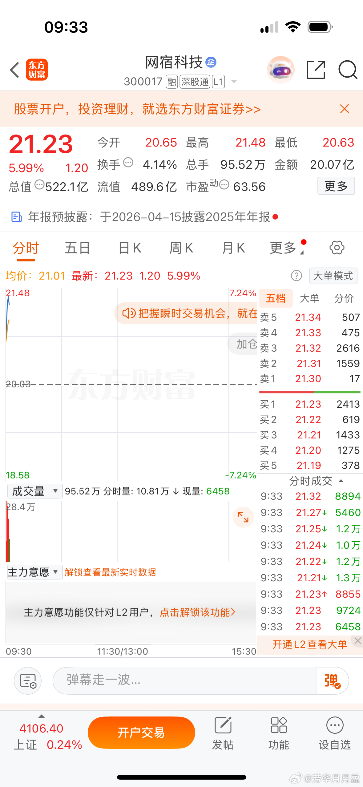Tap 上证 4106.40 index quote
Viewport: 363px width, 787px height.
coord(48,737)
